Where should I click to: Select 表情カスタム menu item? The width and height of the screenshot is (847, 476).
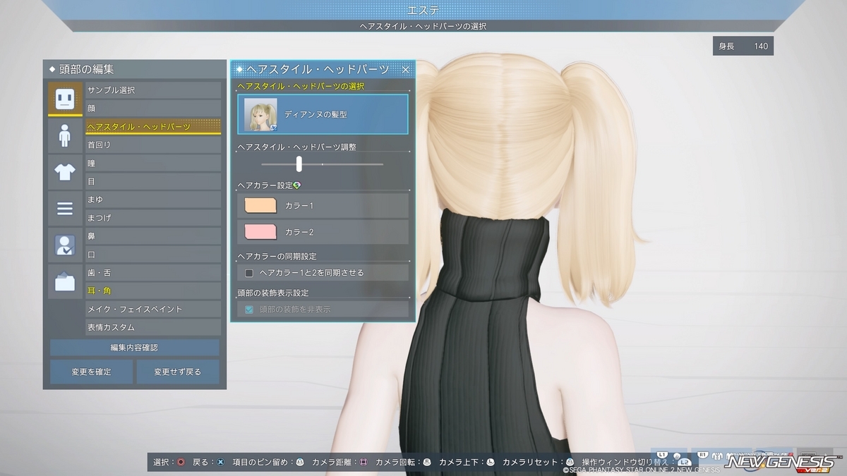click(153, 327)
